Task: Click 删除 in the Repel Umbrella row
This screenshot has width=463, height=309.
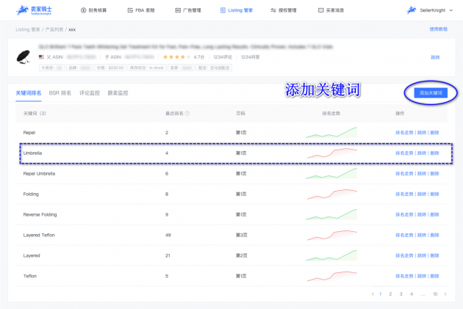Action: (434, 174)
